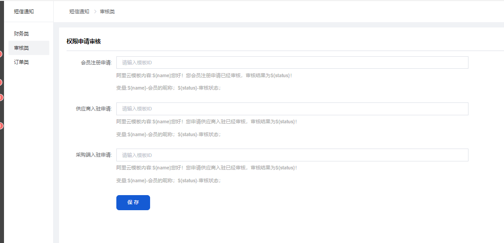Image resolution: width=504 pixels, height=243 pixels.
Task: Focus the 会员注册申请 template ID input
Action: click(292, 63)
